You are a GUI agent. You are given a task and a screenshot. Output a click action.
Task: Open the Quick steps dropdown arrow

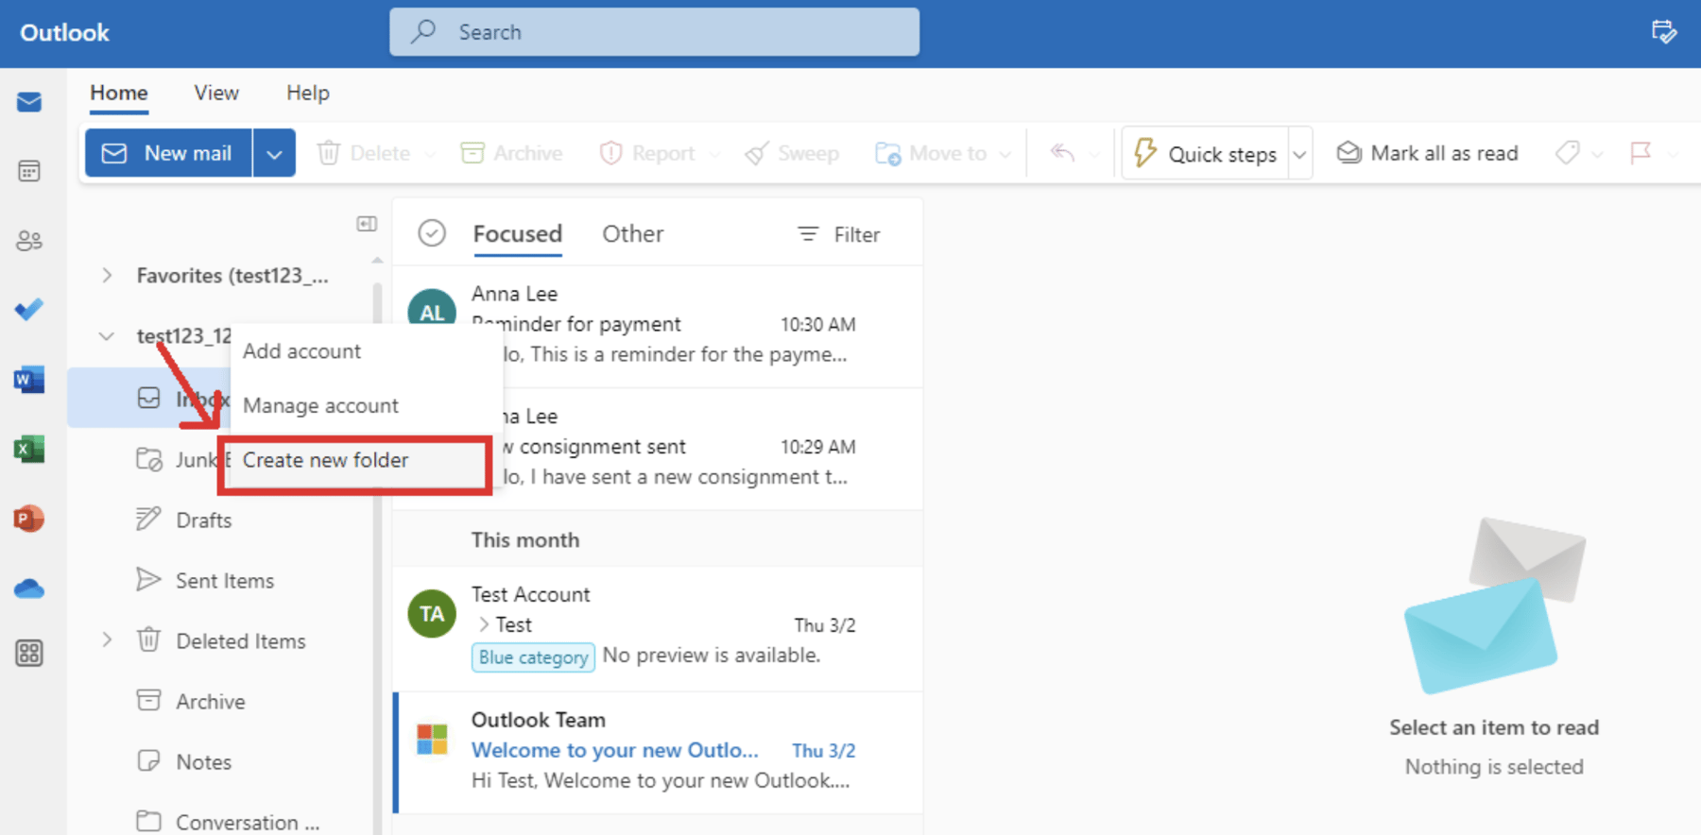[x=1299, y=154]
